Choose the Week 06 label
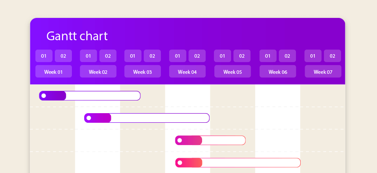The height and width of the screenshot is (173, 377). pyautogui.click(x=277, y=71)
